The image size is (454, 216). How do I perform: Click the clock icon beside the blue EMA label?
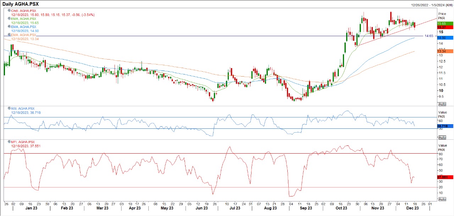click(9, 27)
